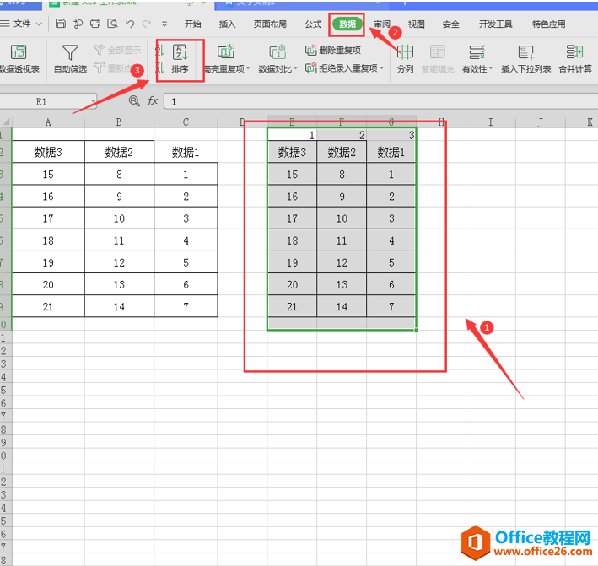Expand the 数据对比 dropdown arrow
The height and width of the screenshot is (566, 598).
(295, 68)
